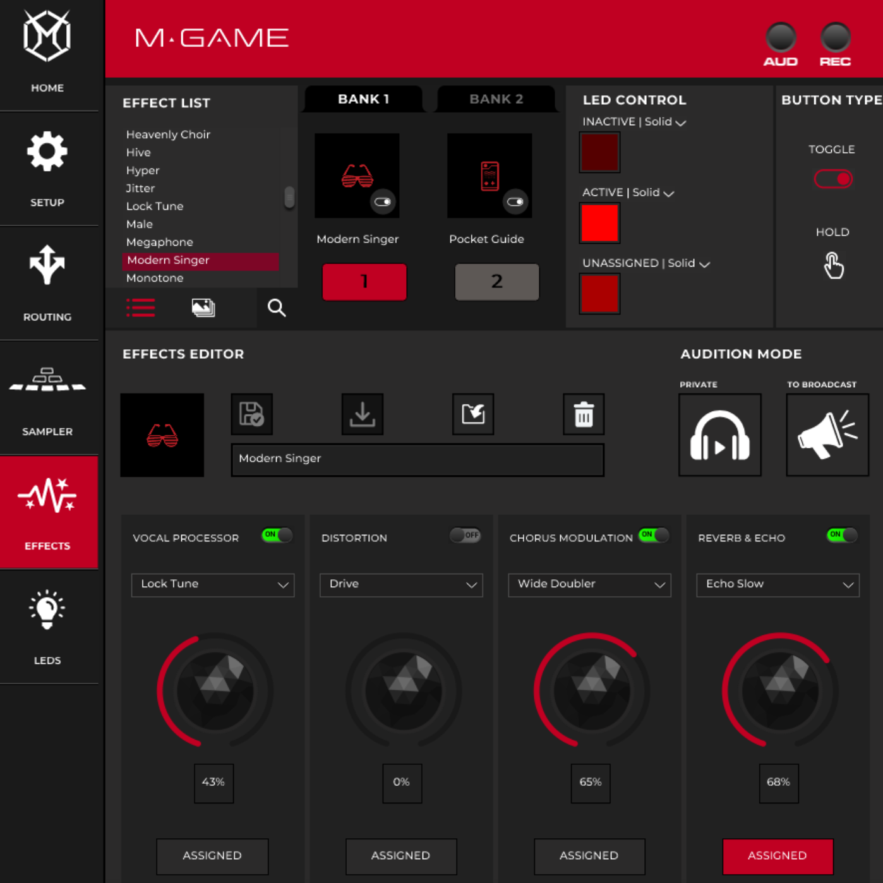Select Modern Singer in the effect list
Image resolution: width=883 pixels, height=883 pixels.
click(200, 260)
